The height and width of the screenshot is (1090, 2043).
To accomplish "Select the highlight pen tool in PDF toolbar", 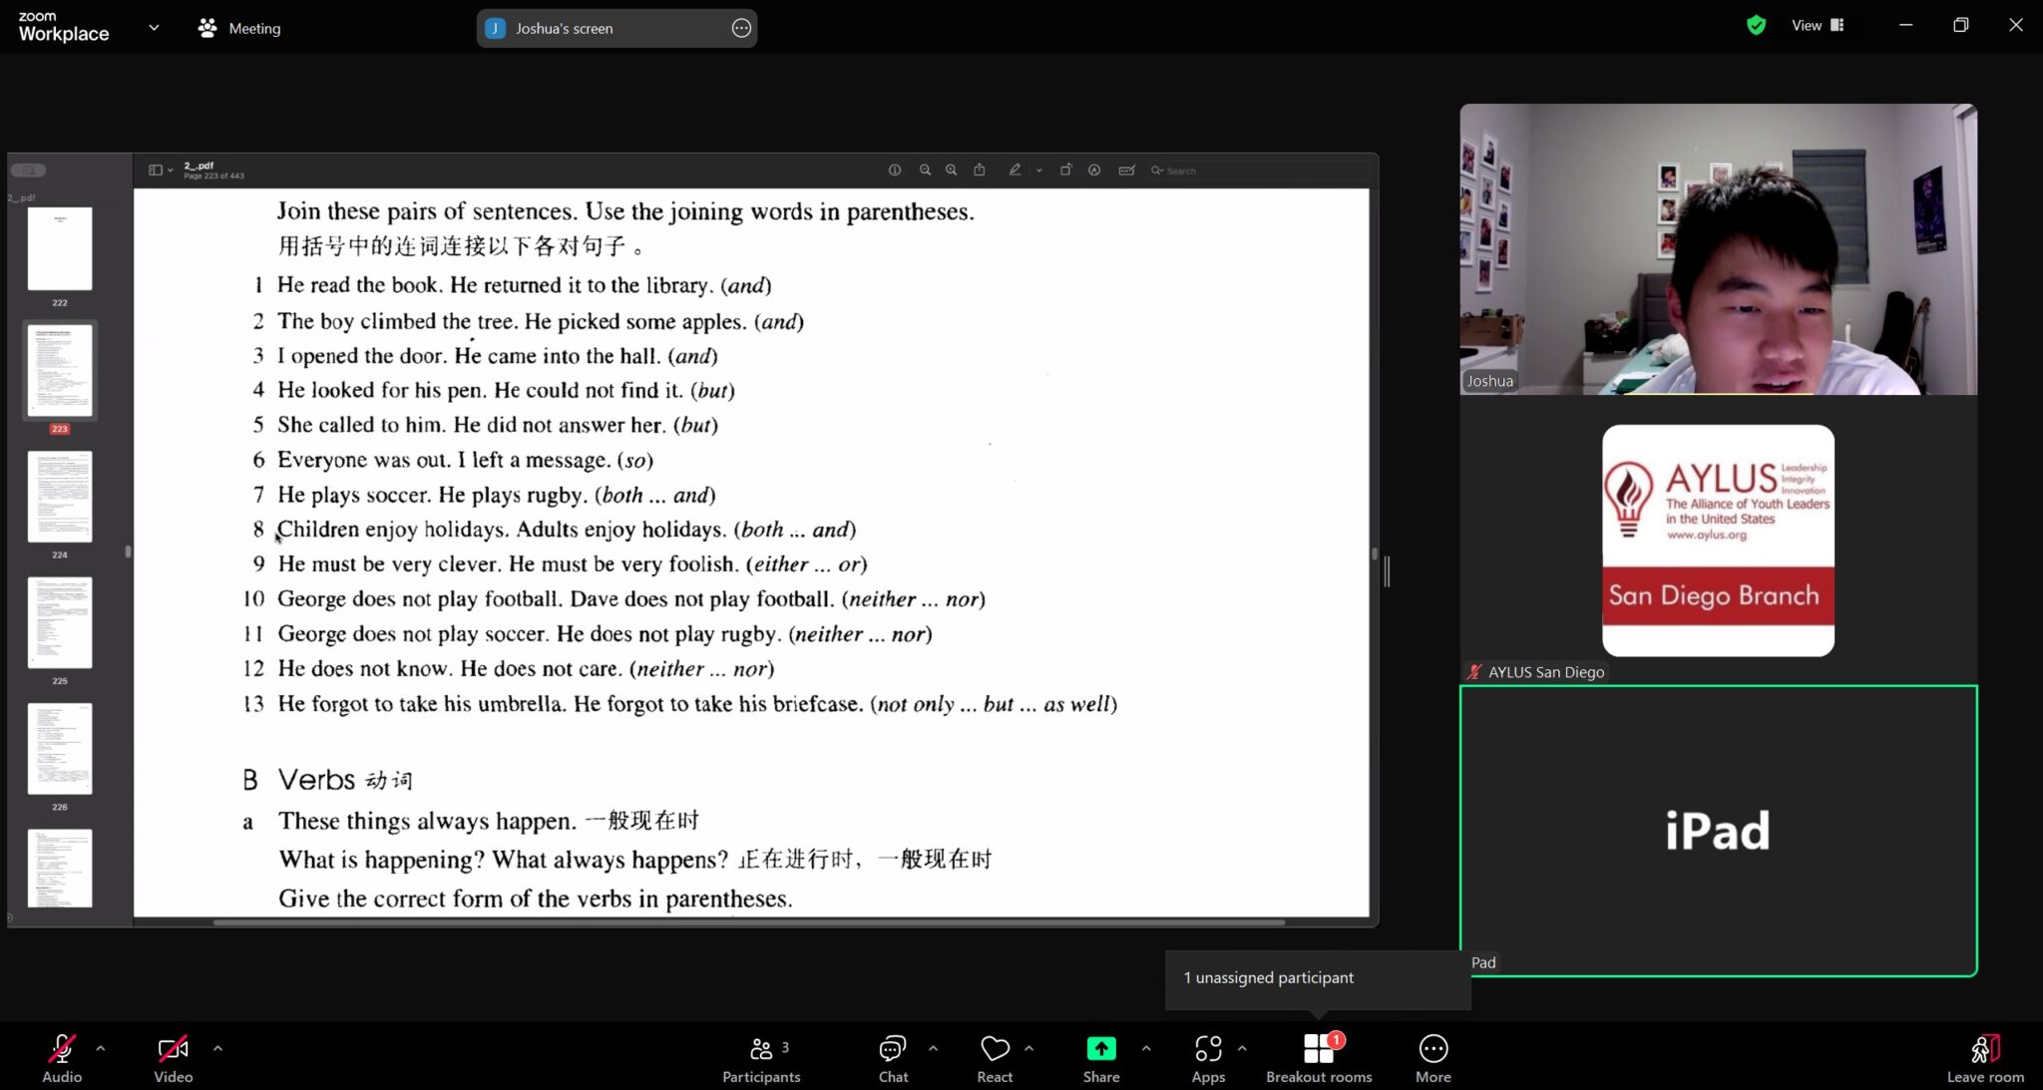I will [1015, 171].
